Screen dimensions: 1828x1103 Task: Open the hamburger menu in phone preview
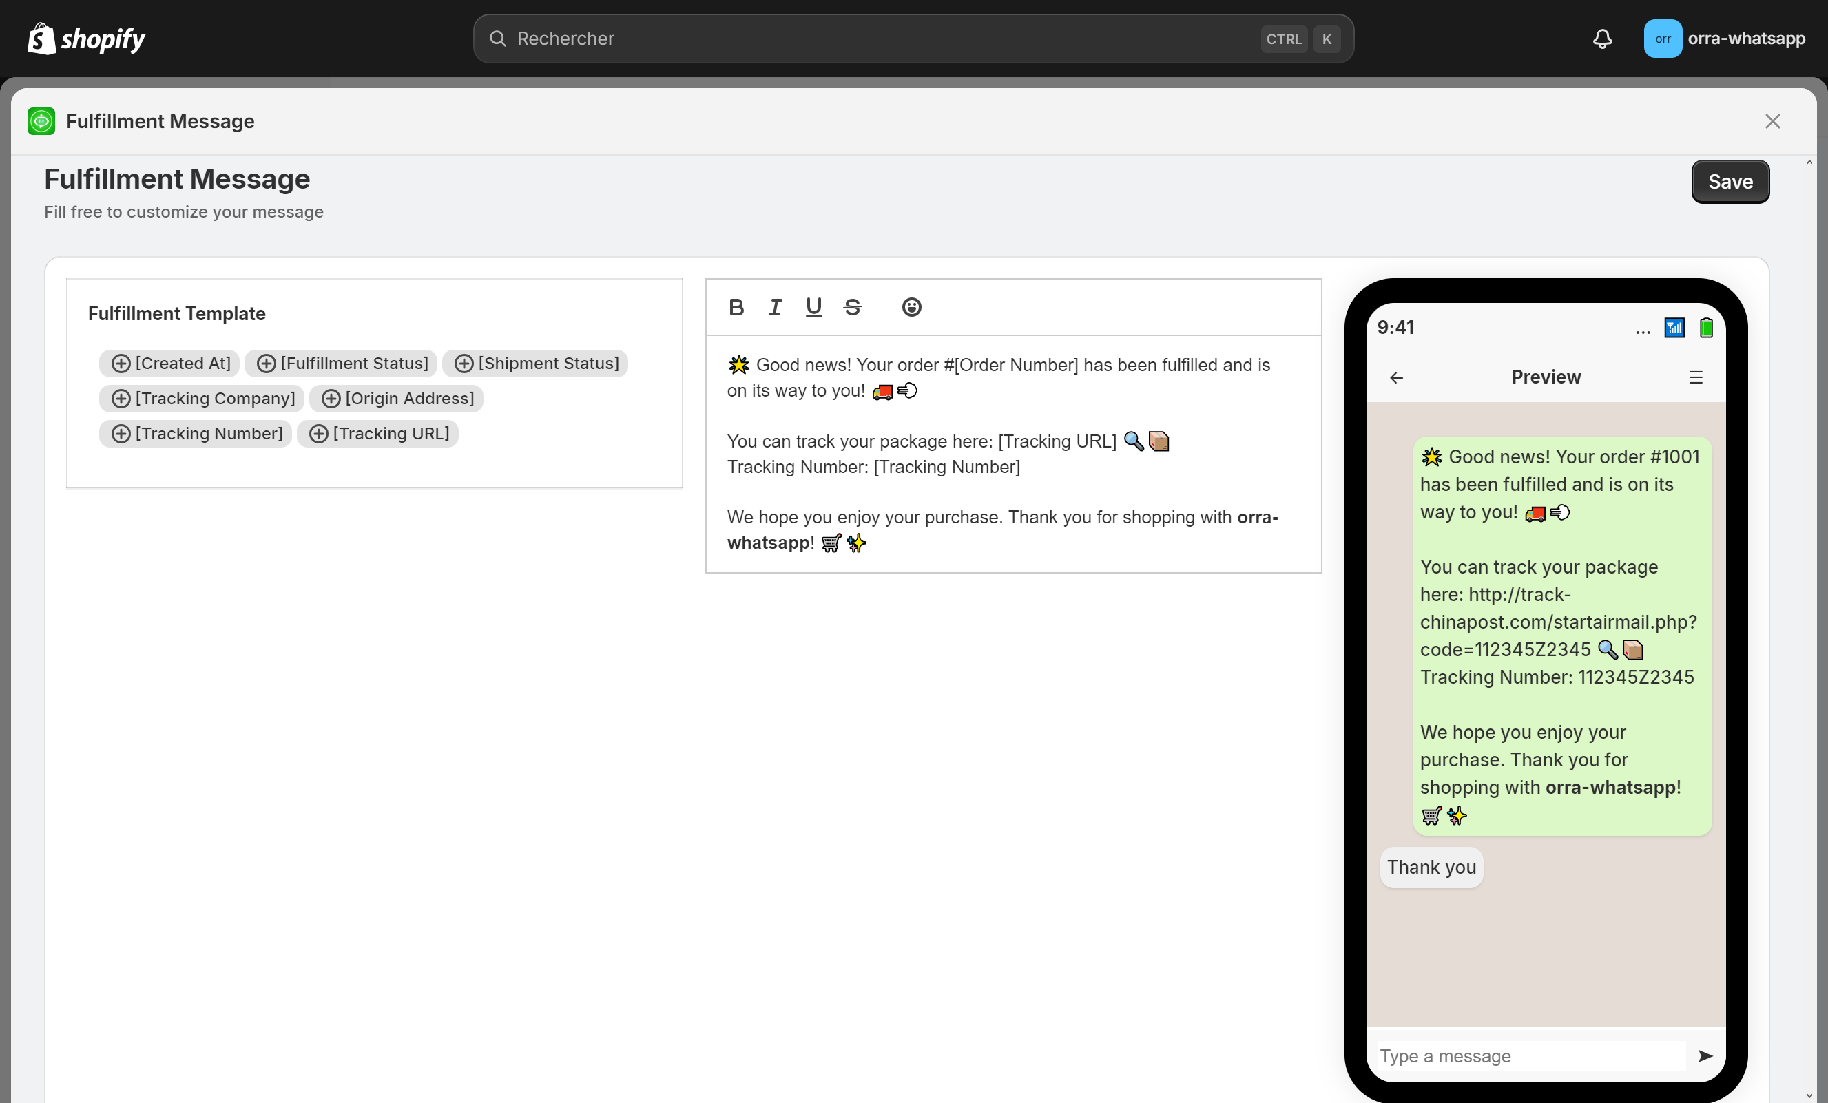click(x=1695, y=377)
